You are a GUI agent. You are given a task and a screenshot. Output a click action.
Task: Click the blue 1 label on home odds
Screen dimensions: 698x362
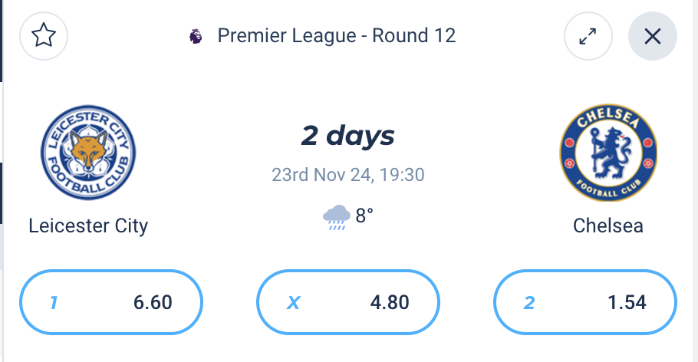click(54, 303)
